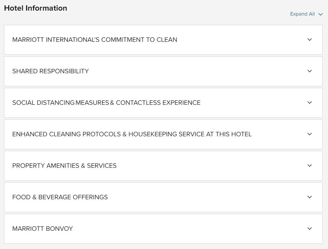The height and width of the screenshot is (249, 328).
Task: Click chevron icon for Property Amenities & Services
Action: (x=310, y=165)
